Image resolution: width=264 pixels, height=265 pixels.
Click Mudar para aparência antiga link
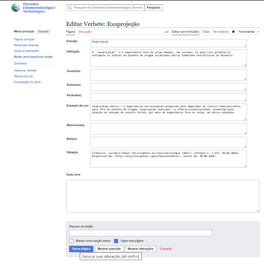point(33,57)
